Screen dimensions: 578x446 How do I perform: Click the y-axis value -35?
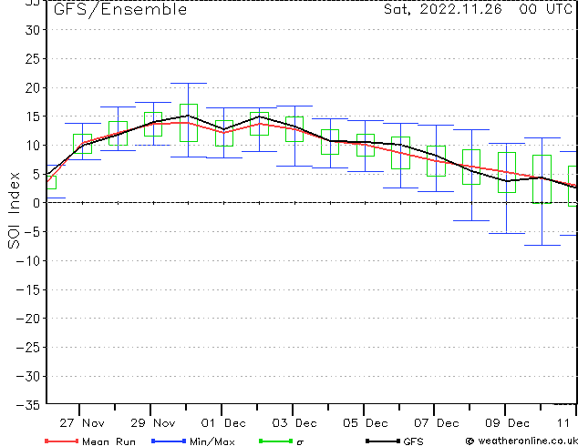tap(28, 405)
